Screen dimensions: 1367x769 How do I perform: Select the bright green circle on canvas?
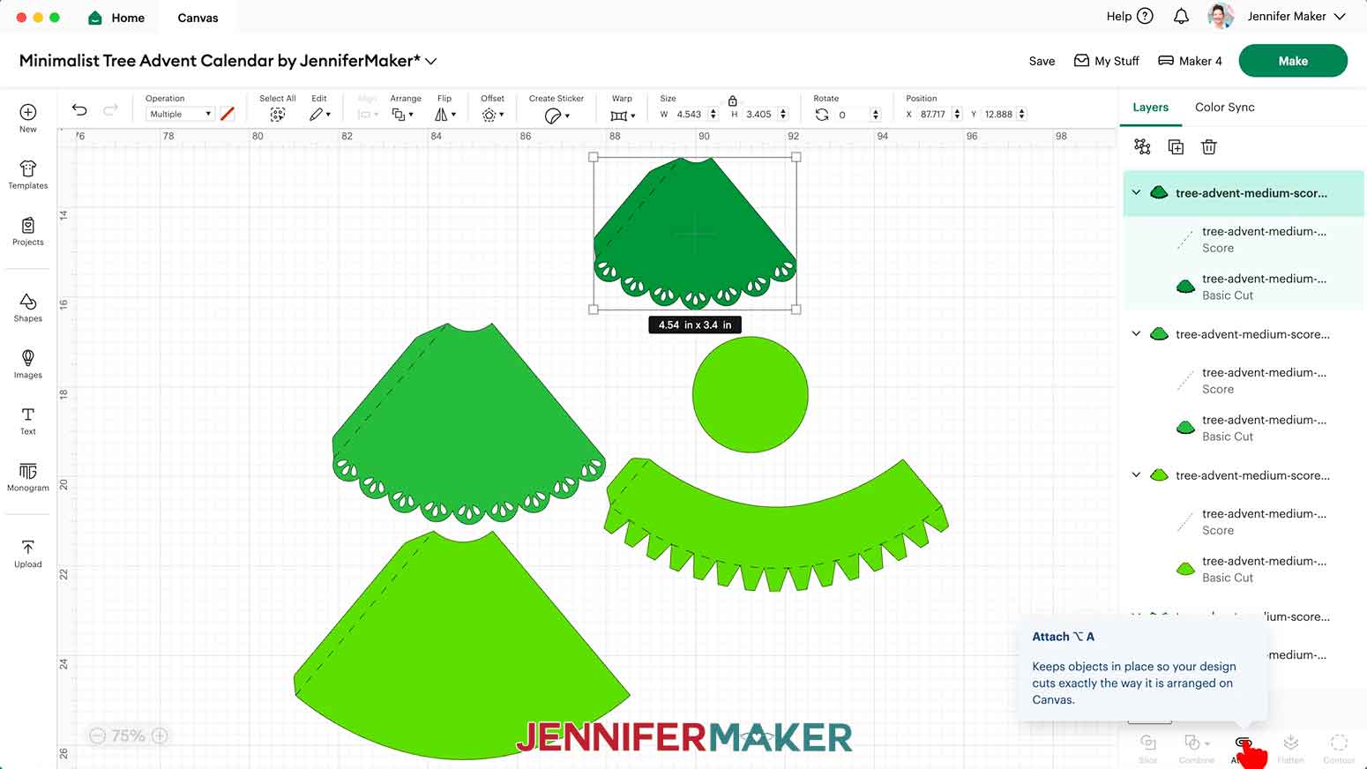pyautogui.click(x=751, y=394)
